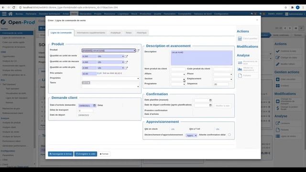Close the dialog with the X icon
Image resolution: width=306 pixels, height=172 pixels.
257,20
